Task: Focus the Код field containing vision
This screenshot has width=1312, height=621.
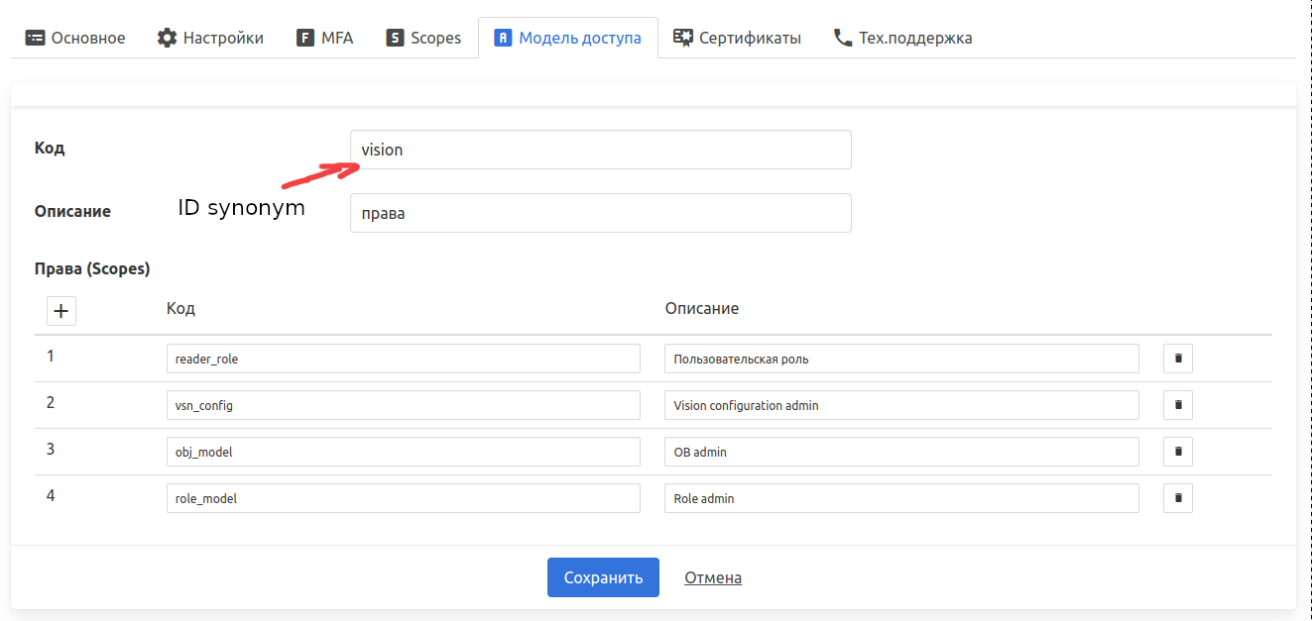Action: (600, 150)
